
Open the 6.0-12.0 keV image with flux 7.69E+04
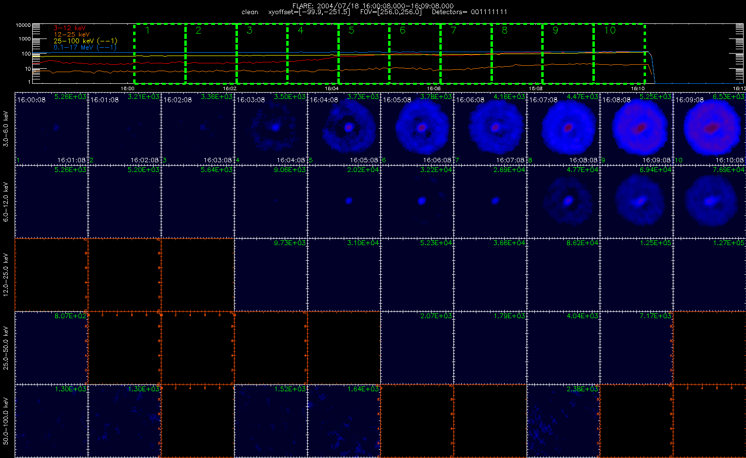pos(709,201)
